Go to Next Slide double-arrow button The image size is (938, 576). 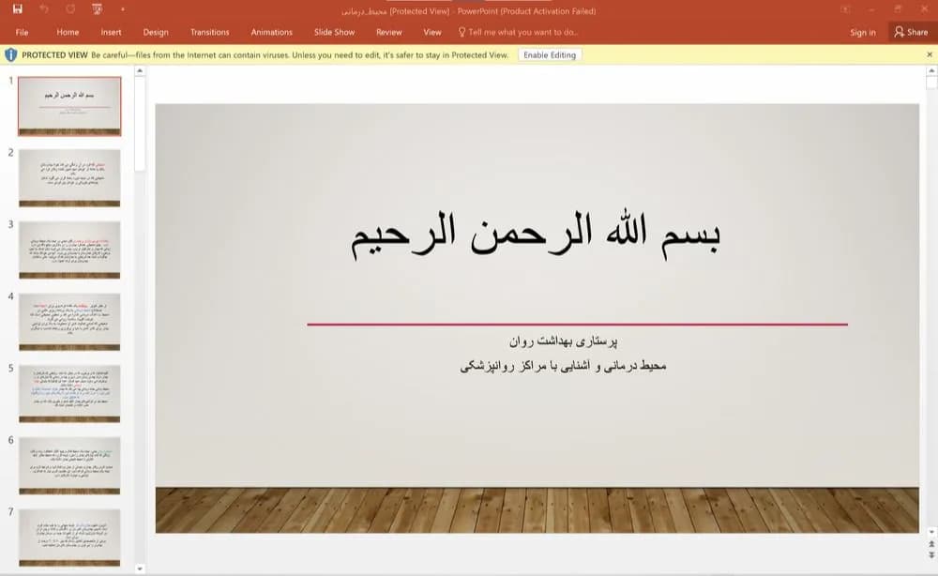point(931,555)
